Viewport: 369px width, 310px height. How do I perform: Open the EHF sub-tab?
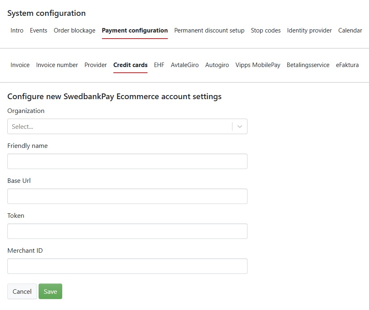(159, 65)
